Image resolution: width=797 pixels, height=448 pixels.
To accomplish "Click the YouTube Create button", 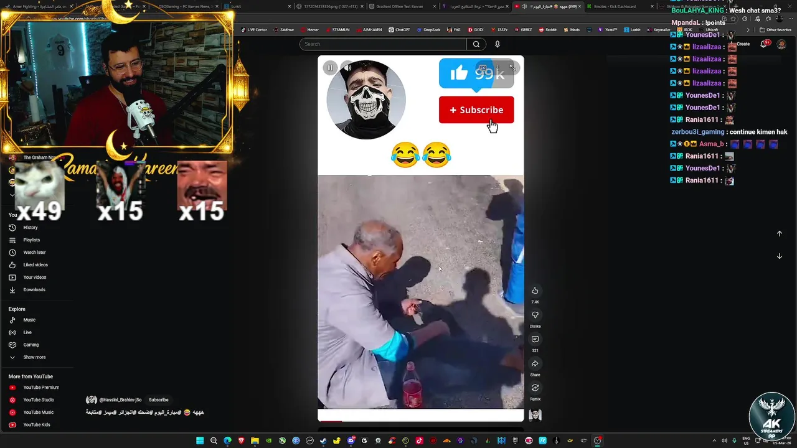I will pyautogui.click(x=743, y=44).
